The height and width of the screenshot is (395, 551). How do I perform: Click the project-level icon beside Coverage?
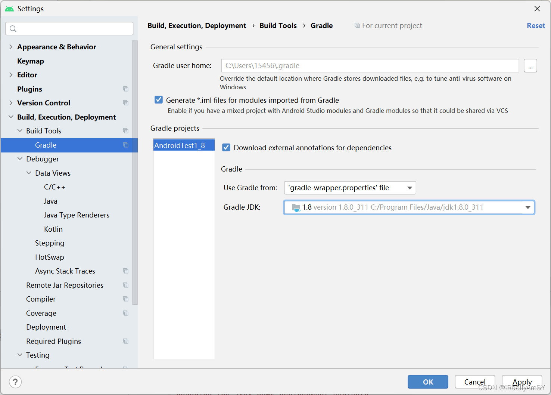126,313
